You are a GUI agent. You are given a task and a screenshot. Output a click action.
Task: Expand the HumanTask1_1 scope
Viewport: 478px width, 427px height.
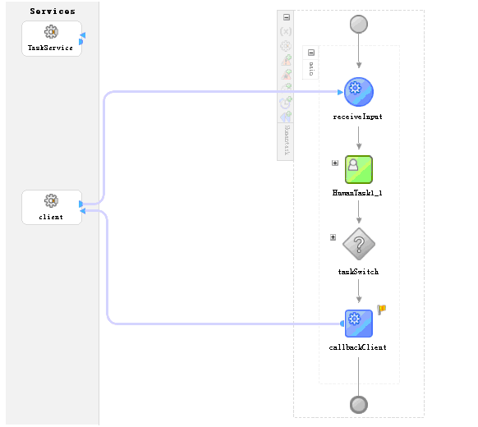tap(335, 163)
